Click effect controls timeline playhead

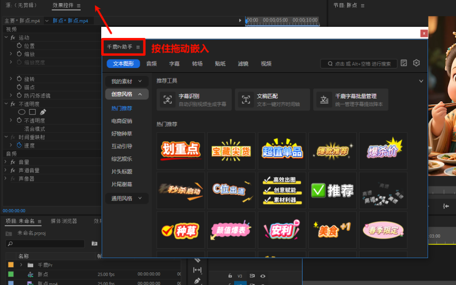[247, 21]
